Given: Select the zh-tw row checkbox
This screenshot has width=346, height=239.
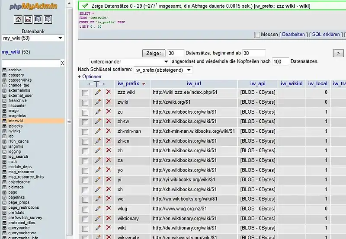Looking at the screenshot, I should tap(85, 122).
